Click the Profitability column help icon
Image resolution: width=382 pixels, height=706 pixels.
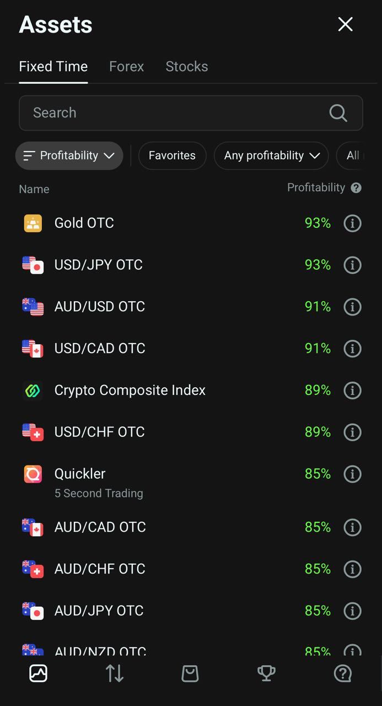coord(356,188)
